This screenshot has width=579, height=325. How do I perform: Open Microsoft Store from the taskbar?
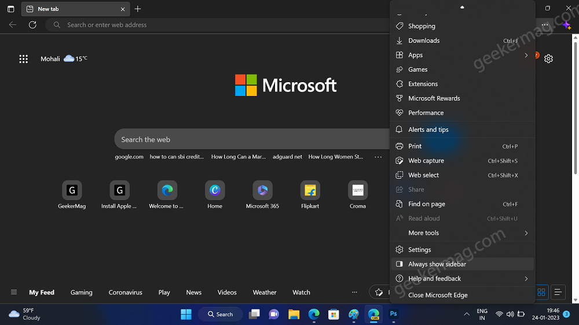tap(334, 315)
